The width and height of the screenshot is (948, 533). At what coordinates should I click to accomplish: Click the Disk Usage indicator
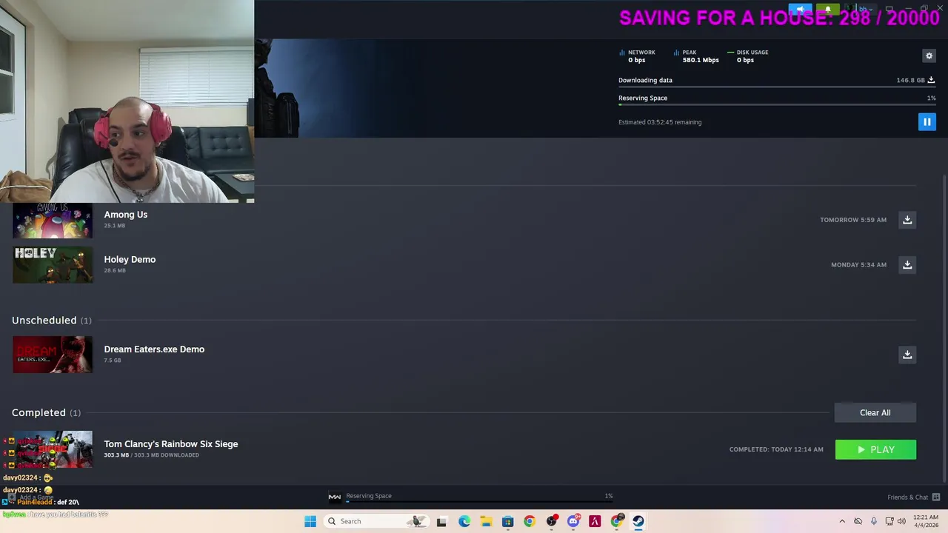[748, 56]
